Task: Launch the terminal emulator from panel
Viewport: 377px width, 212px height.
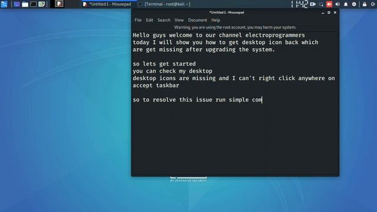Action: point(34,4)
